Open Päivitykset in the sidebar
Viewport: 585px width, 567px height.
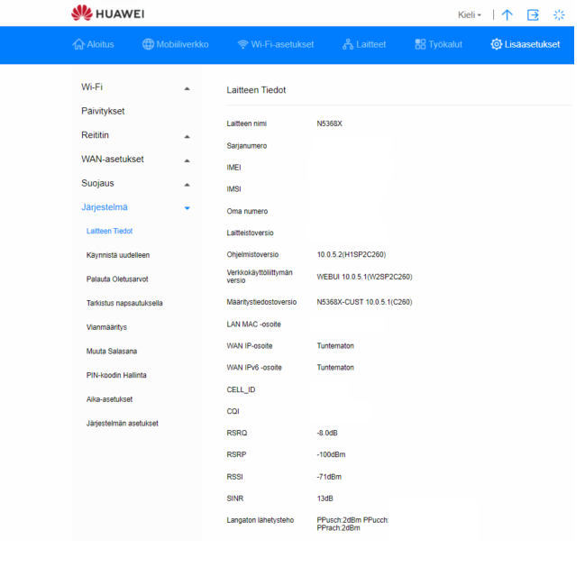(103, 111)
